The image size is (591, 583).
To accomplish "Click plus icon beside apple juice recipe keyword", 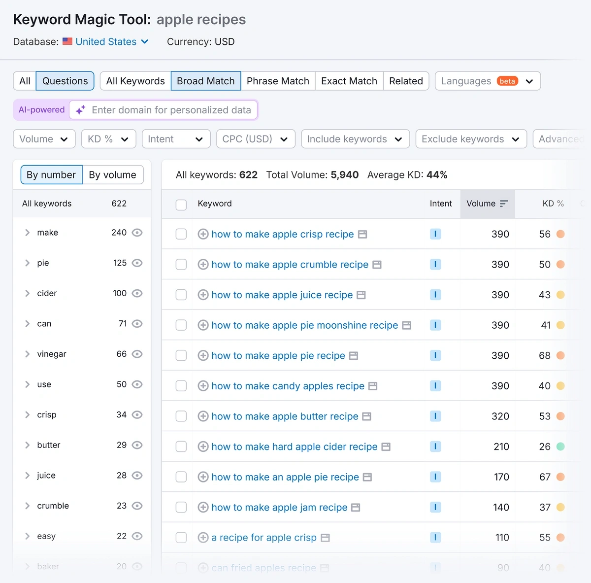I will tap(203, 295).
